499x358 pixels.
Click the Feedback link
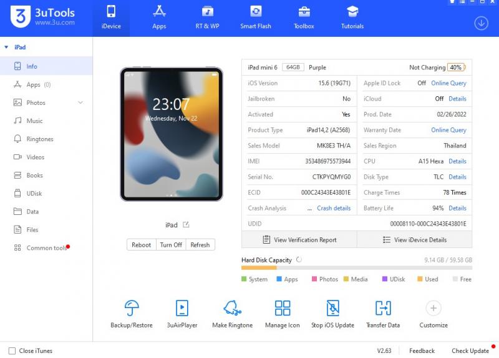tap(422, 351)
